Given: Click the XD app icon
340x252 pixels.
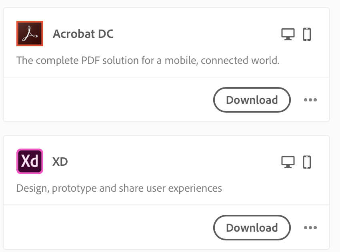Looking at the screenshot, I should click(x=30, y=161).
